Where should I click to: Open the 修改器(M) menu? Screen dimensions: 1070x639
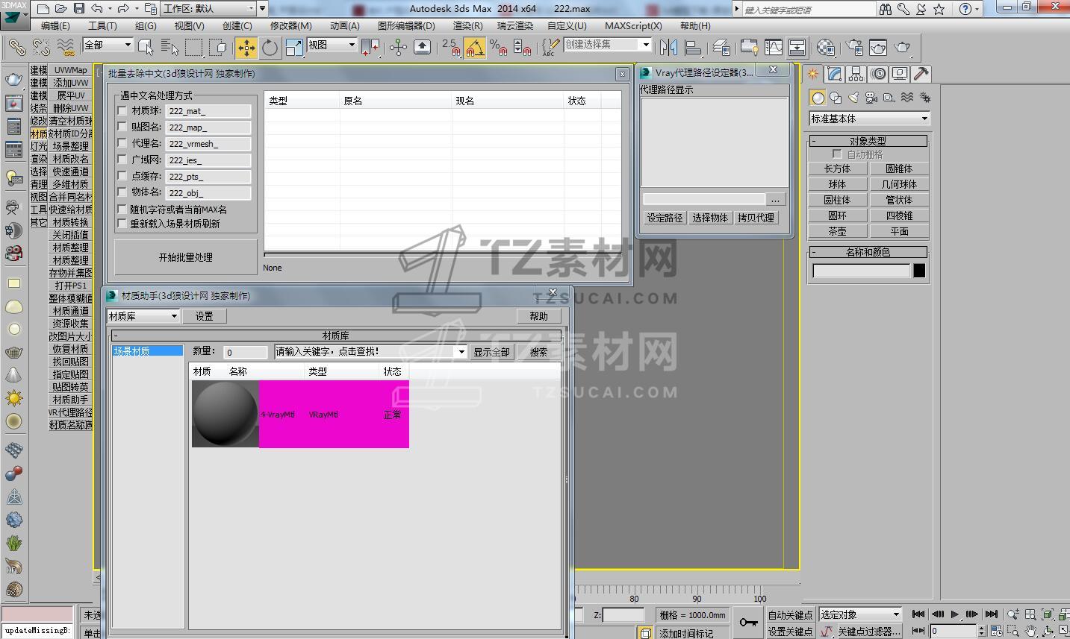click(290, 25)
